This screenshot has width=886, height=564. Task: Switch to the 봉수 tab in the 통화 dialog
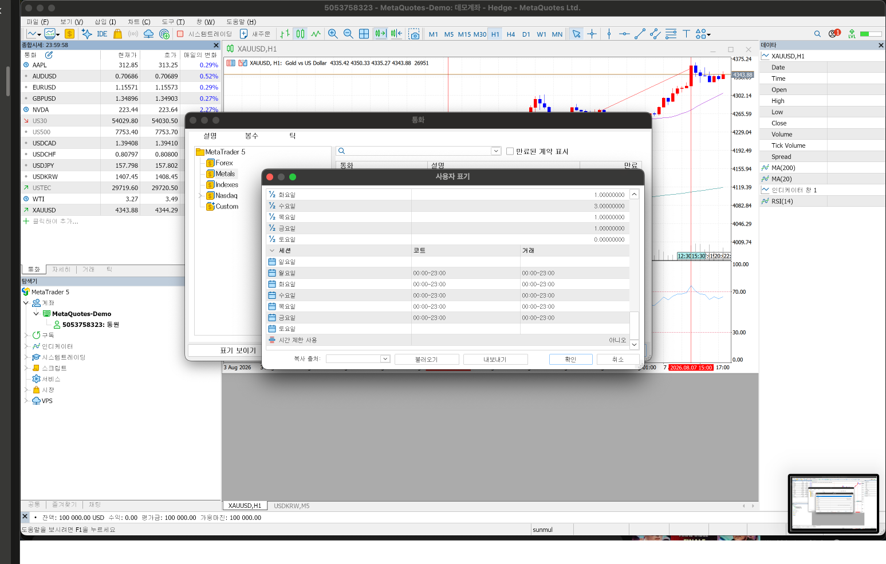tap(251, 136)
